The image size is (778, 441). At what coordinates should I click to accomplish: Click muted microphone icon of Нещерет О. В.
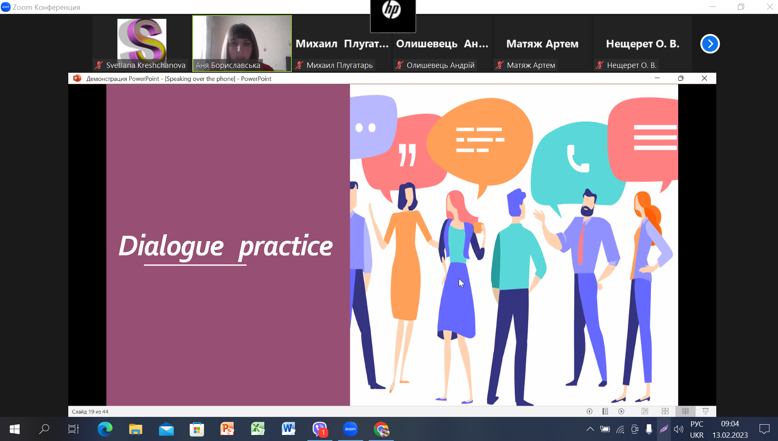600,65
